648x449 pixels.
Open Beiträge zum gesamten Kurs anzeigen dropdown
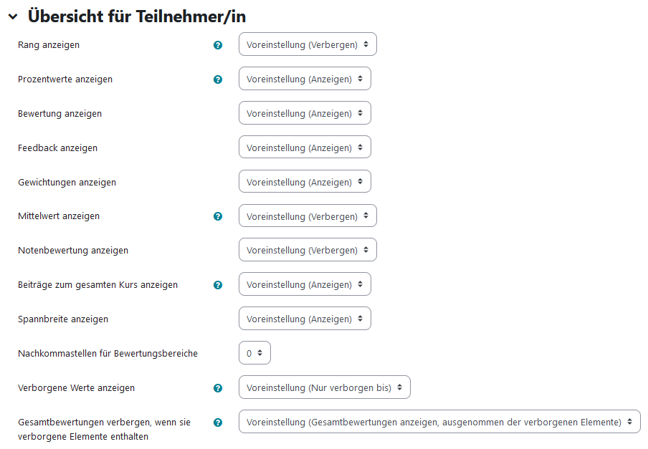[305, 284]
